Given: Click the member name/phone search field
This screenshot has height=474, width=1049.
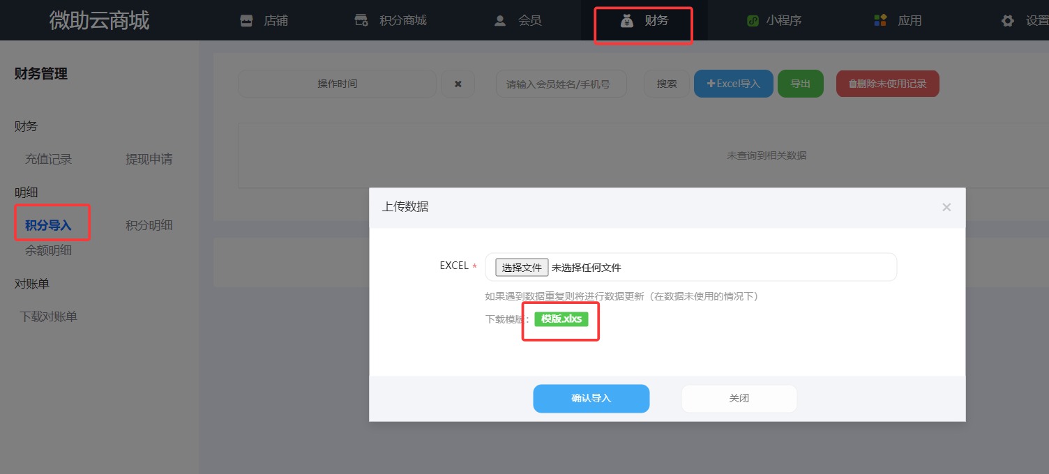Looking at the screenshot, I should pyautogui.click(x=561, y=83).
